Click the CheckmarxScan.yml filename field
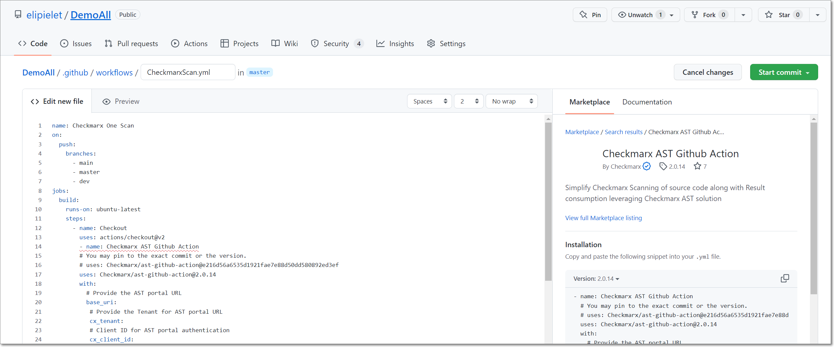834x347 pixels. click(x=188, y=72)
